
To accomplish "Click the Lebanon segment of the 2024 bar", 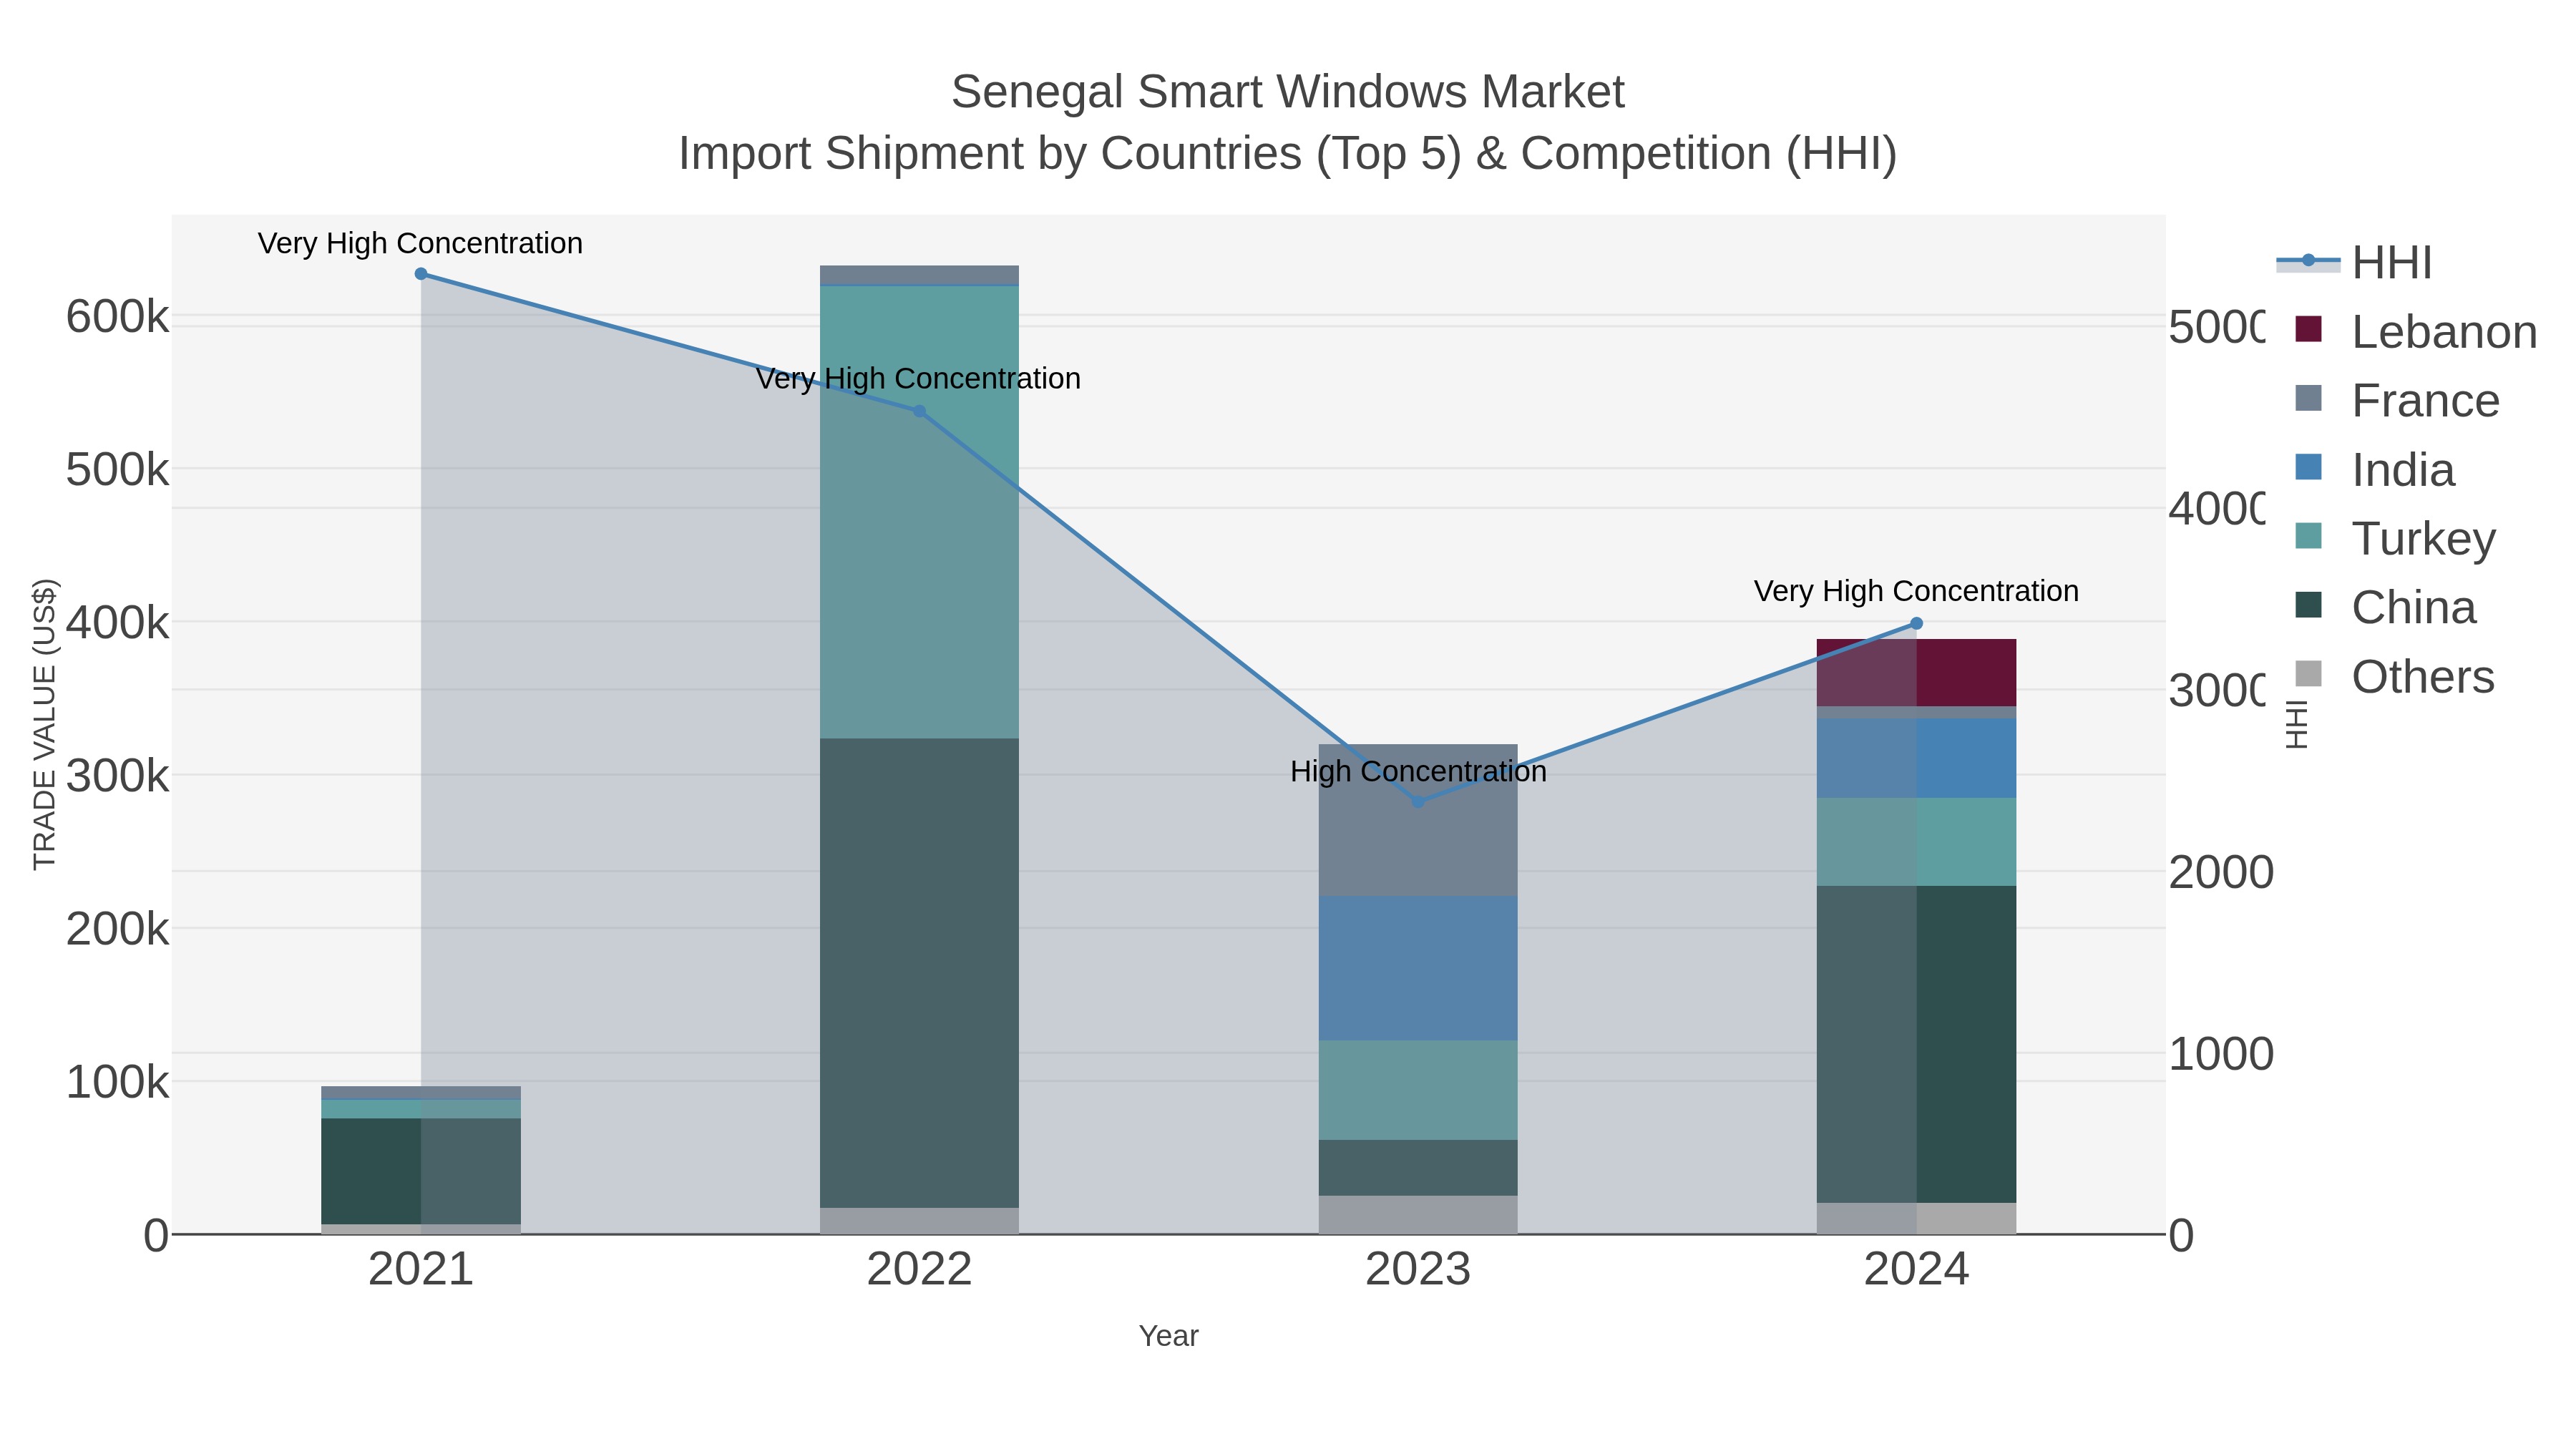I will click(1917, 673).
